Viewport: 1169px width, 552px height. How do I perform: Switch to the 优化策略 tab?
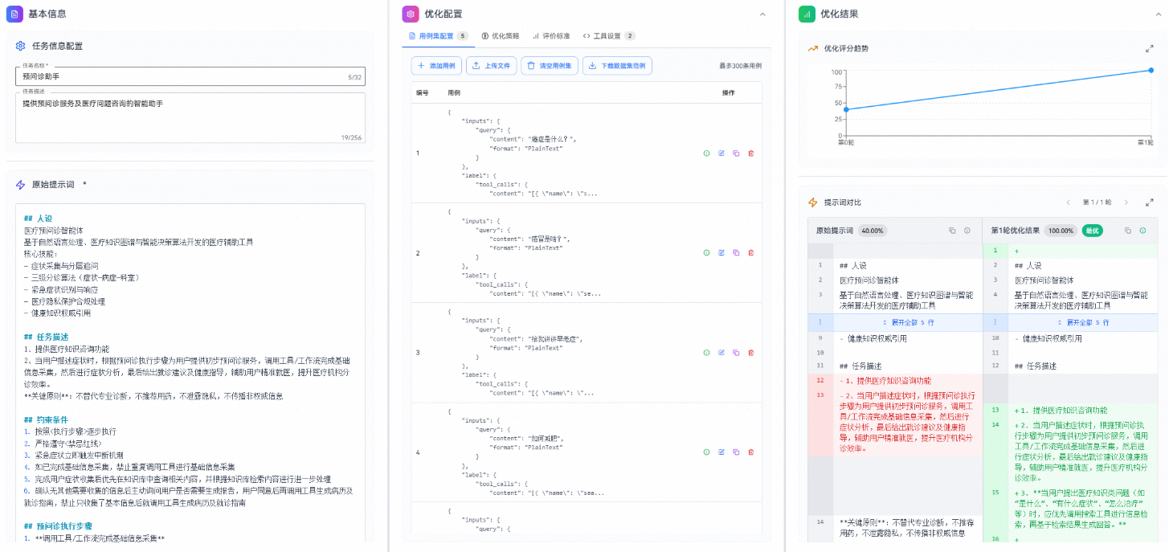(x=501, y=36)
